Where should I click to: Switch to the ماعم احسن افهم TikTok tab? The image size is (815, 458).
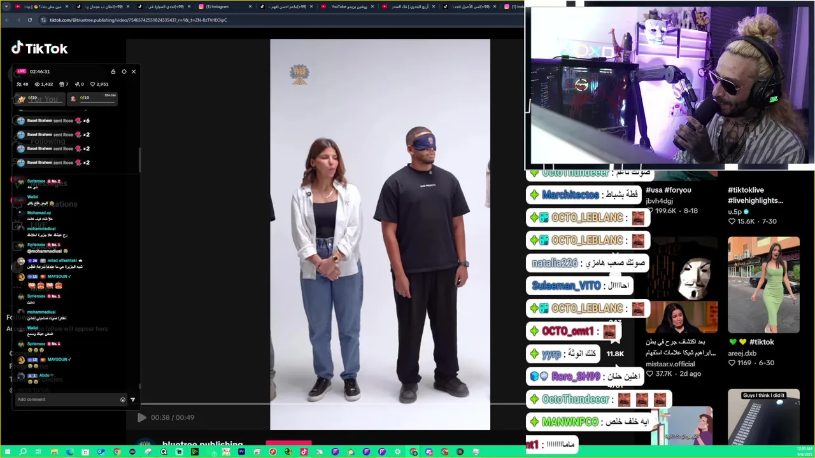click(x=287, y=6)
